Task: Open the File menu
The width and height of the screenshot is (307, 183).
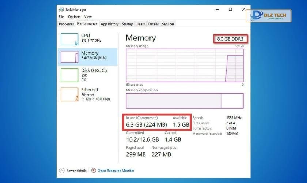Action: [61, 17]
